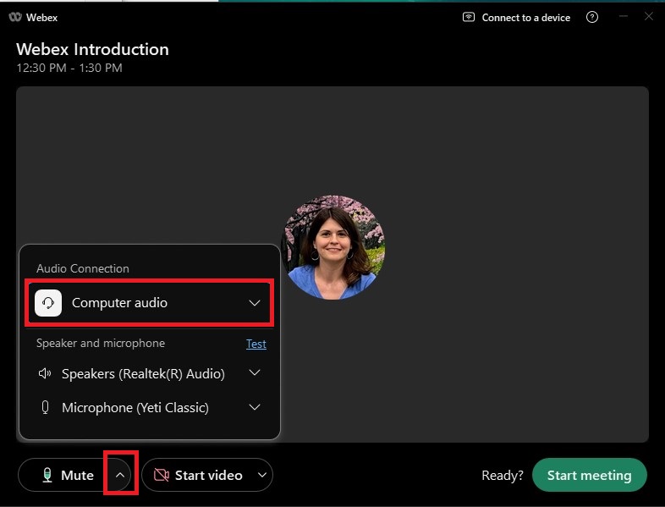Minimize the Webex window
Viewport: 665px width, 507px height.
[x=624, y=17]
